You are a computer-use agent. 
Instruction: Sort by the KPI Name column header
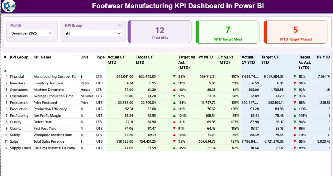click(42, 57)
